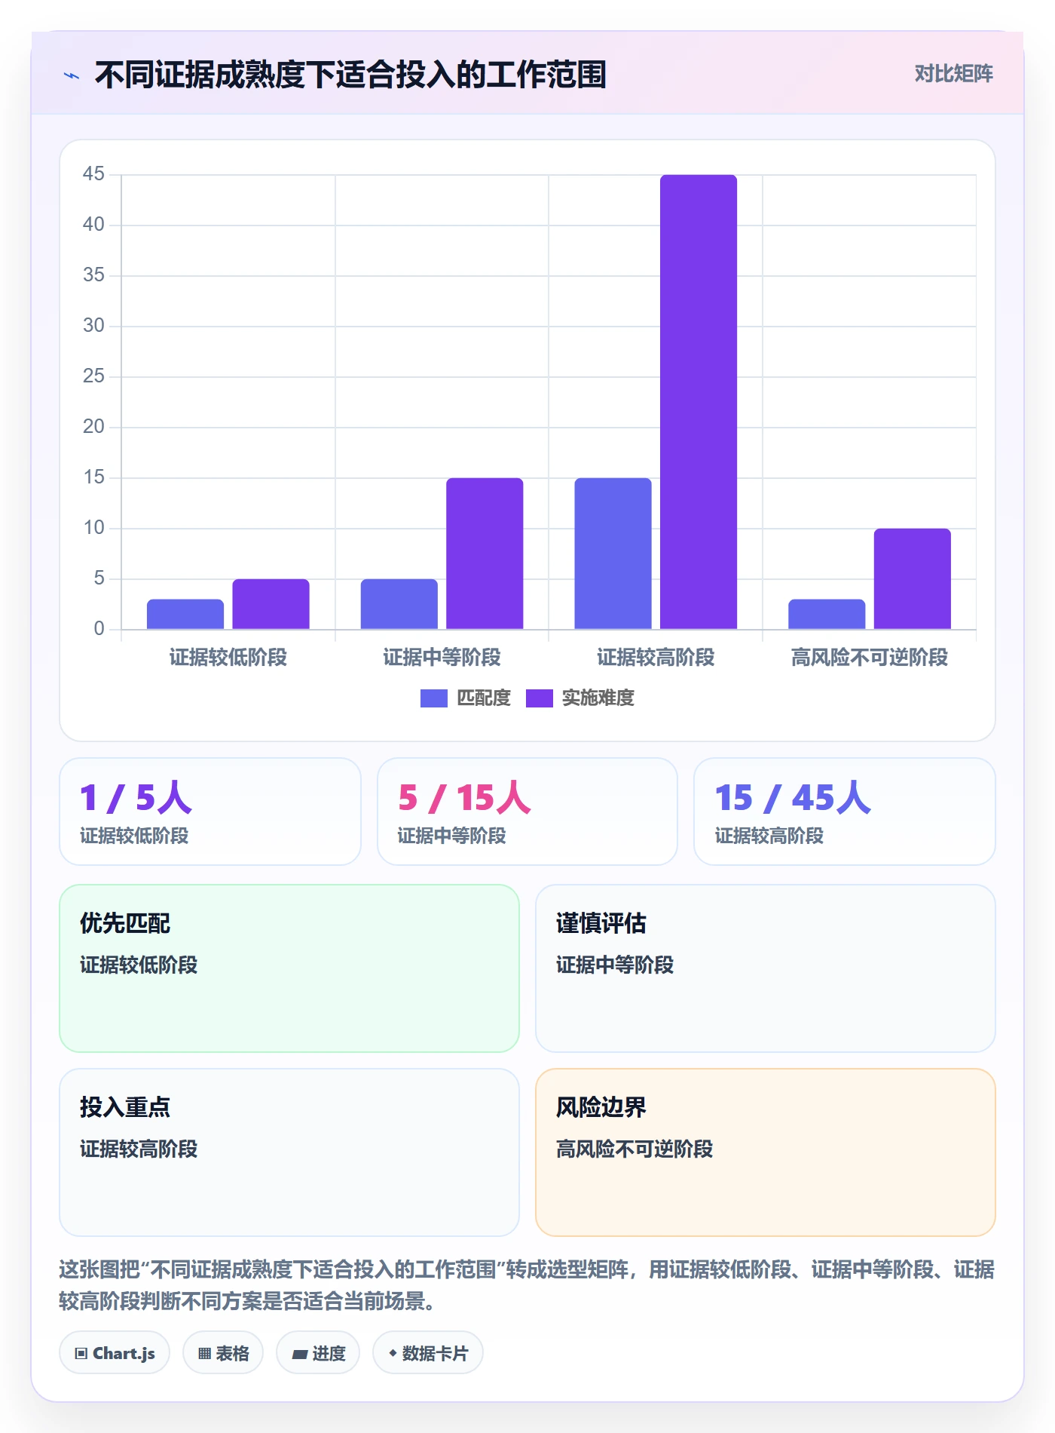
Task: Toggle the 匹配度 legend color swatch
Action: pos(433,698)
